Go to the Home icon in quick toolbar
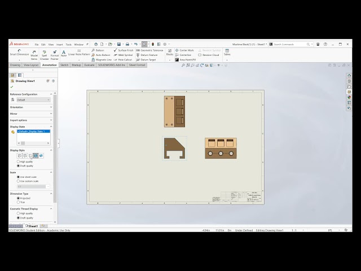Viewport: 361px width, 271px height. 96,44
